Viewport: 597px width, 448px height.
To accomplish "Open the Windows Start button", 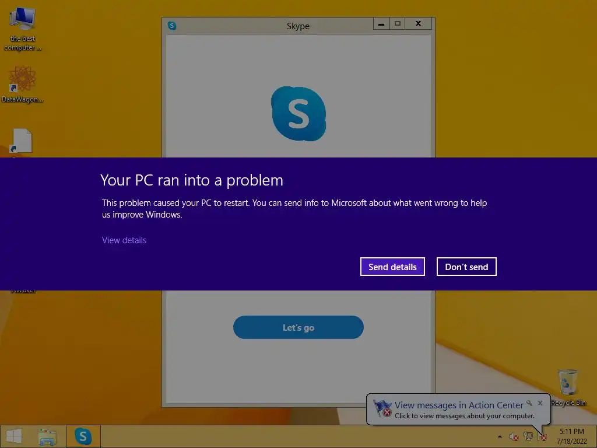I will [14, 436].
